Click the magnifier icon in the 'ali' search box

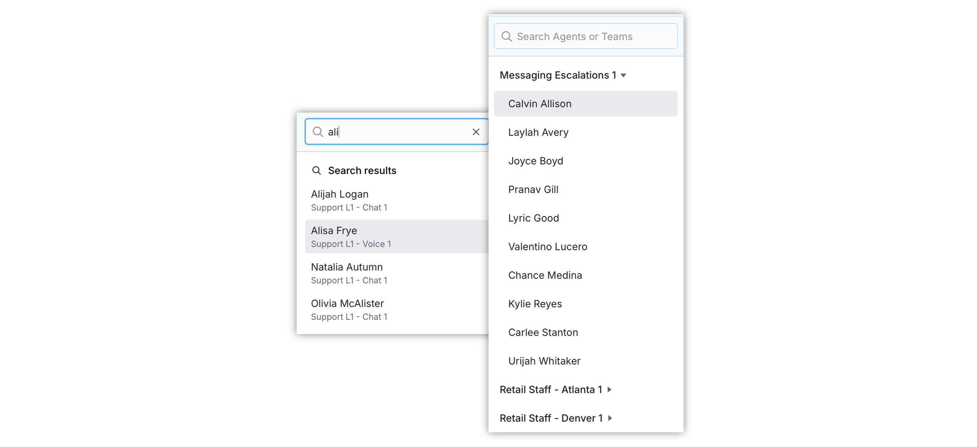coord(317,131)
